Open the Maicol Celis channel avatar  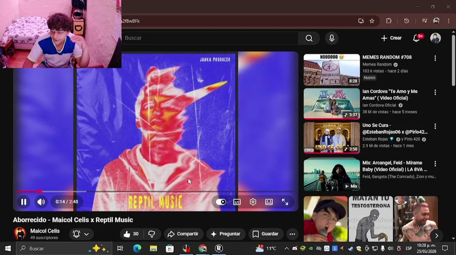pos(20,234)
